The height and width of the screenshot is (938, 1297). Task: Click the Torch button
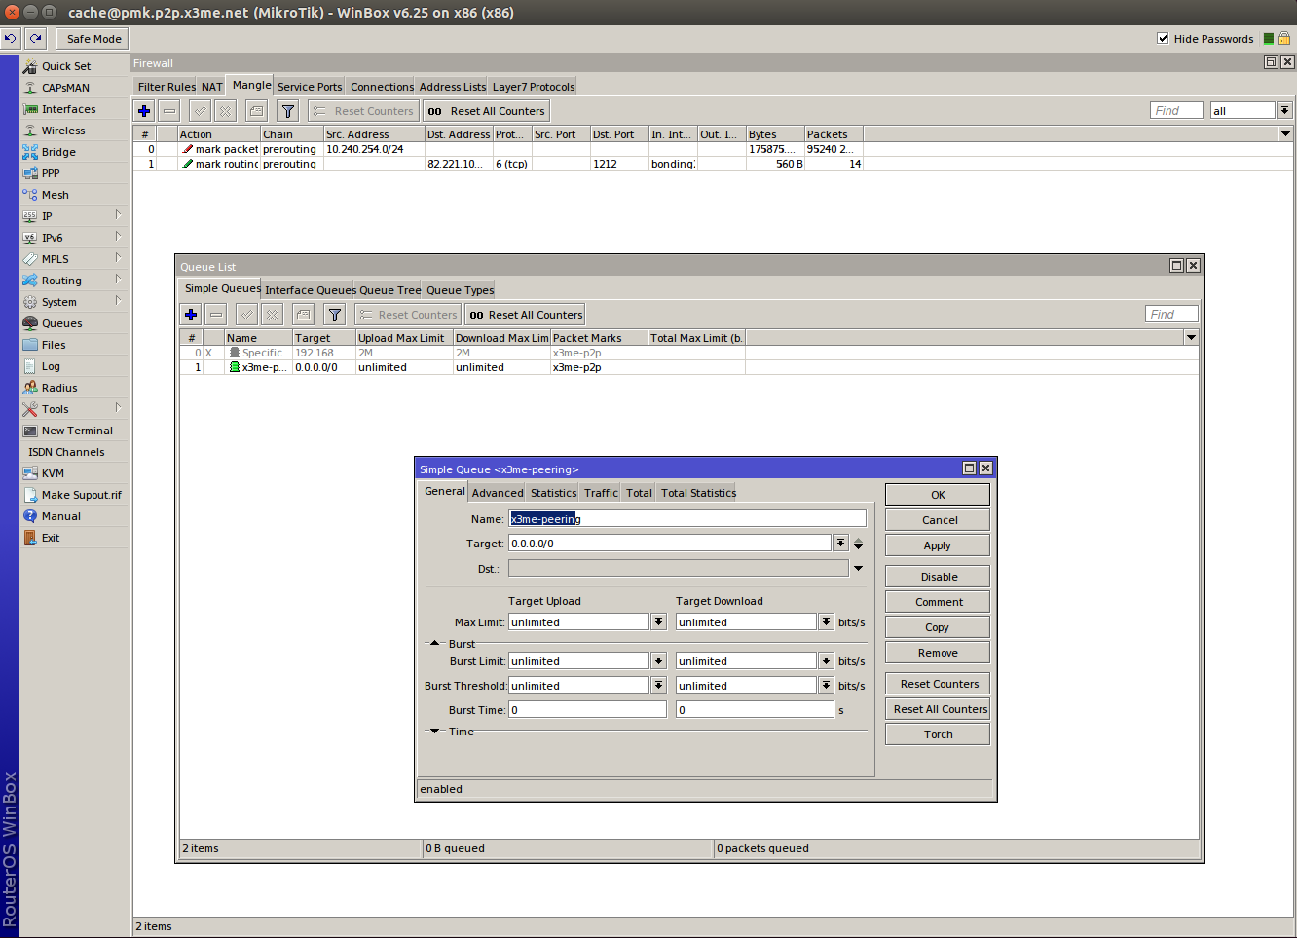938,734
